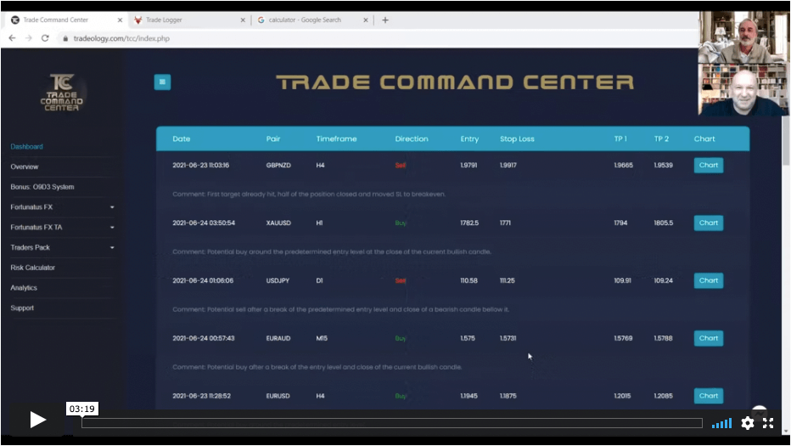Click the browser back arrow
Image resolution: width=791 pixels, height=446 pixels.
pos(12,38)
